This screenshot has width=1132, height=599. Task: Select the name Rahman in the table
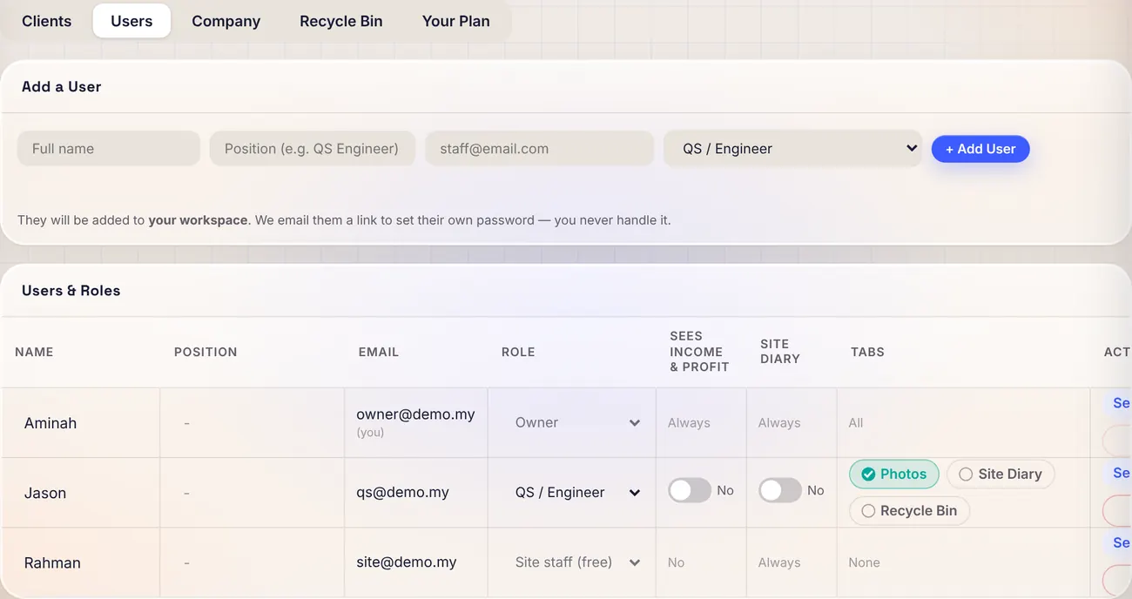pyautogui.click(x=52, y=562)
